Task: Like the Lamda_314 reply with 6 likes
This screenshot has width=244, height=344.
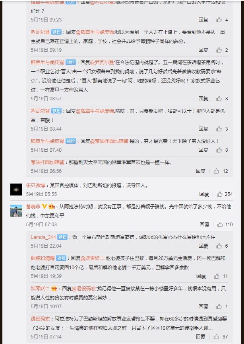Action: 219,246
